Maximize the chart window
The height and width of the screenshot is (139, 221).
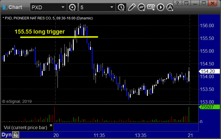coord(204,3)
